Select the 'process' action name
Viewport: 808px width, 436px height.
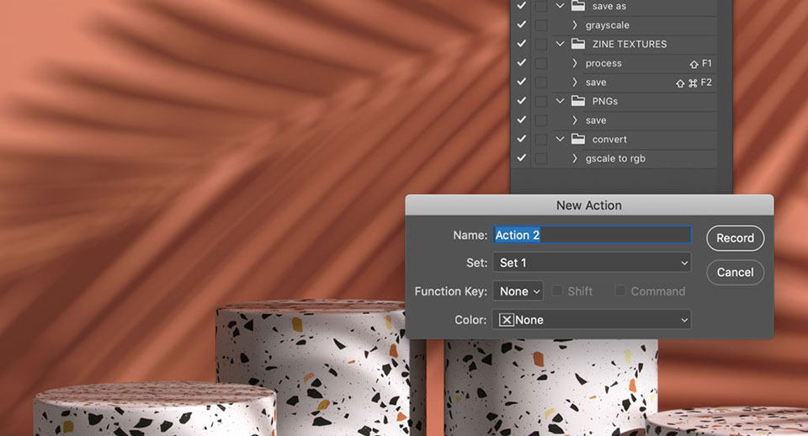click(603, 63)
